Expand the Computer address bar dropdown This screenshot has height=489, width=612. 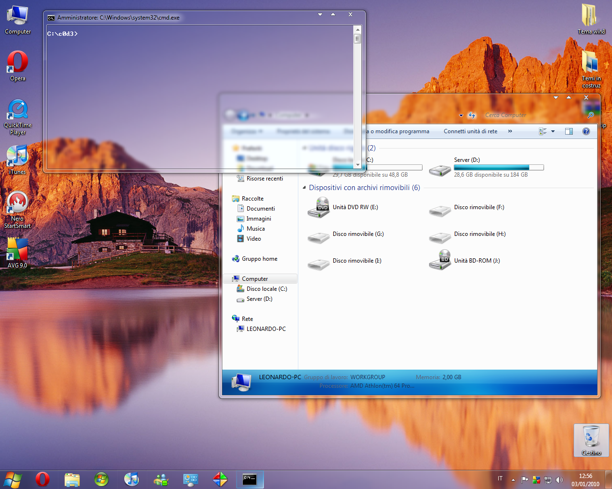click(460, 115)
